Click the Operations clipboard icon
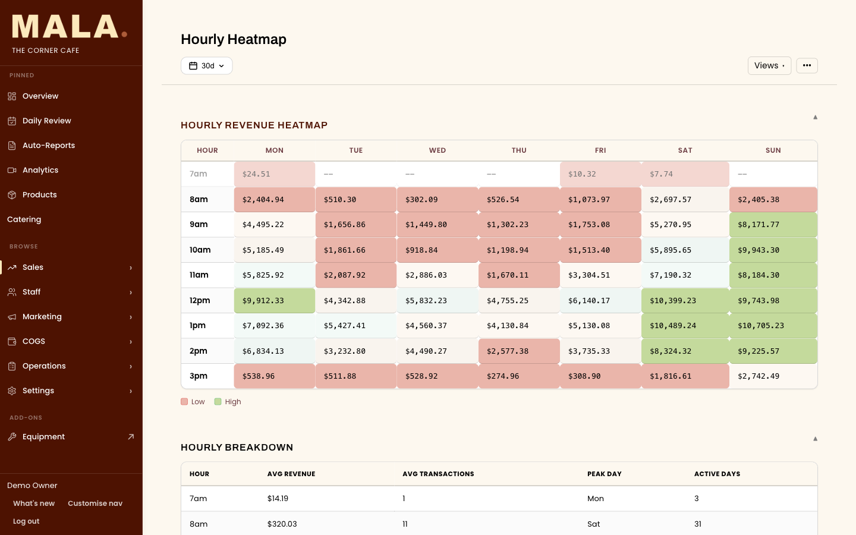 tap(12, 366)
